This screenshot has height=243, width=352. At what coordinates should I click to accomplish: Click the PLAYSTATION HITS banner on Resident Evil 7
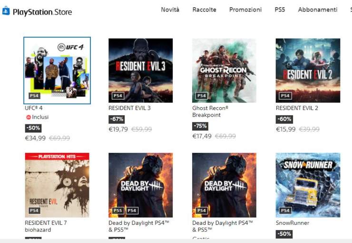(57, 156)
